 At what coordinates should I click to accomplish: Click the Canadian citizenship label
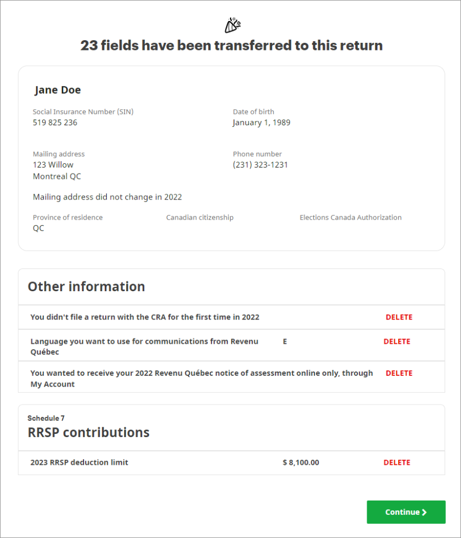click(200, 217)
